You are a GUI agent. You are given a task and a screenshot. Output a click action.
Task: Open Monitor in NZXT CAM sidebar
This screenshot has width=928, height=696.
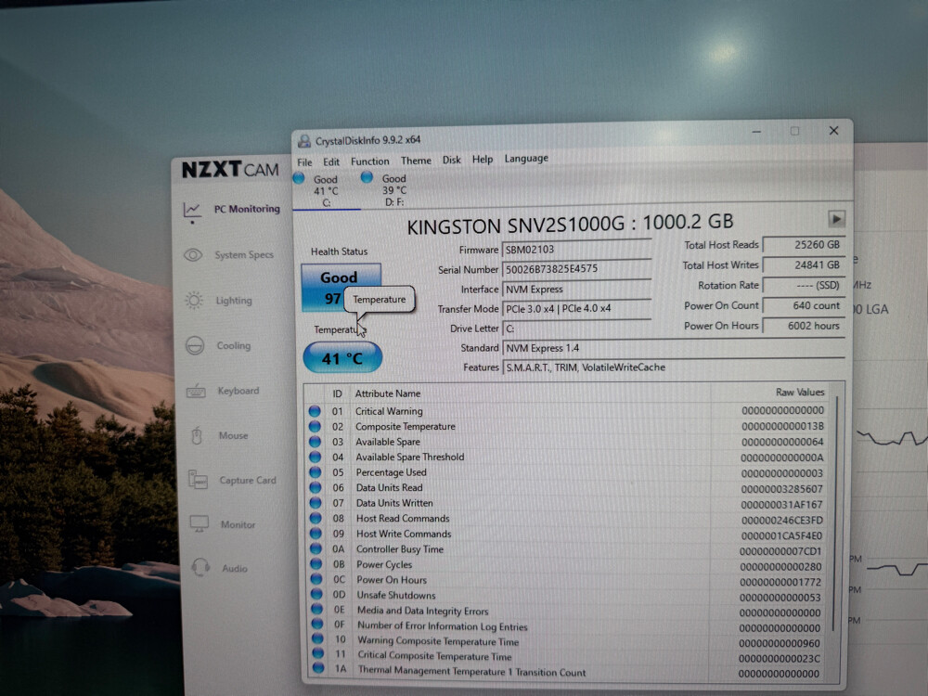tap(223, 524)
